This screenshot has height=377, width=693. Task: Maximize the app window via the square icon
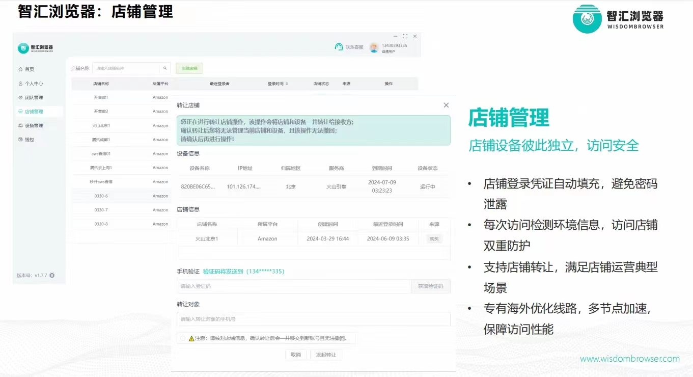tap(405, 36)
